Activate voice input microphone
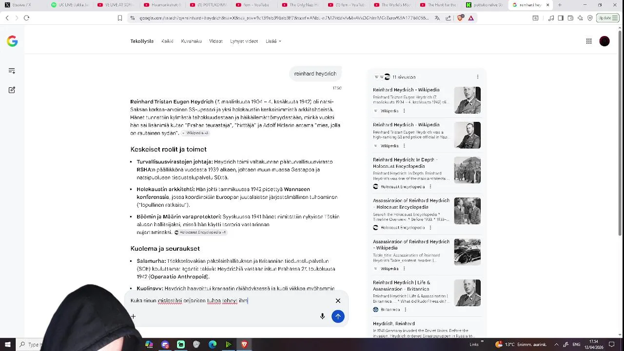 coord(322,316)
